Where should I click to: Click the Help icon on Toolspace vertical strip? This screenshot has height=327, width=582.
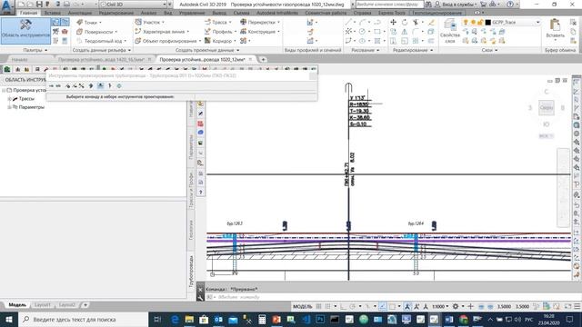click(x=200, y=192)
